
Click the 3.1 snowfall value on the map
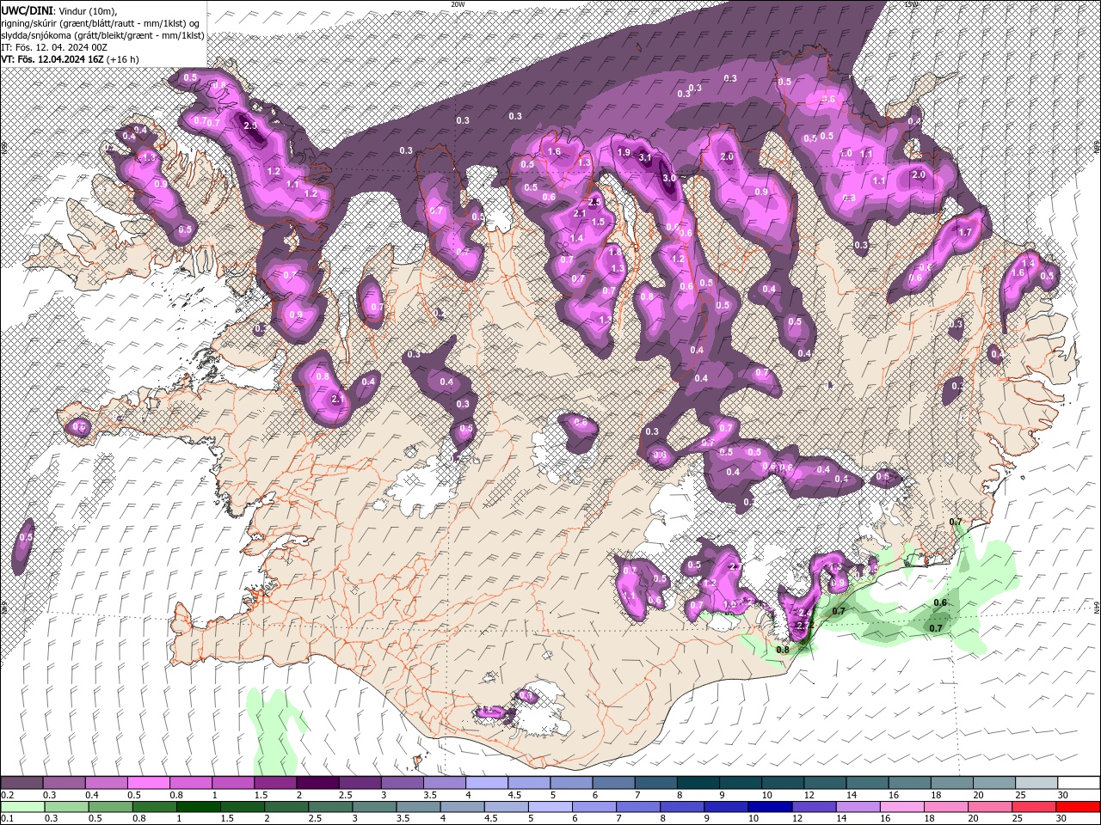click(x=644, y=157)
